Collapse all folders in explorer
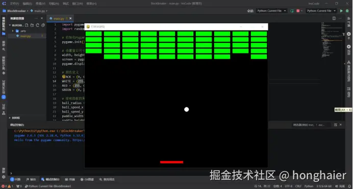The height and width of the screenshot is (189, 353). click(x=43, y=25)
